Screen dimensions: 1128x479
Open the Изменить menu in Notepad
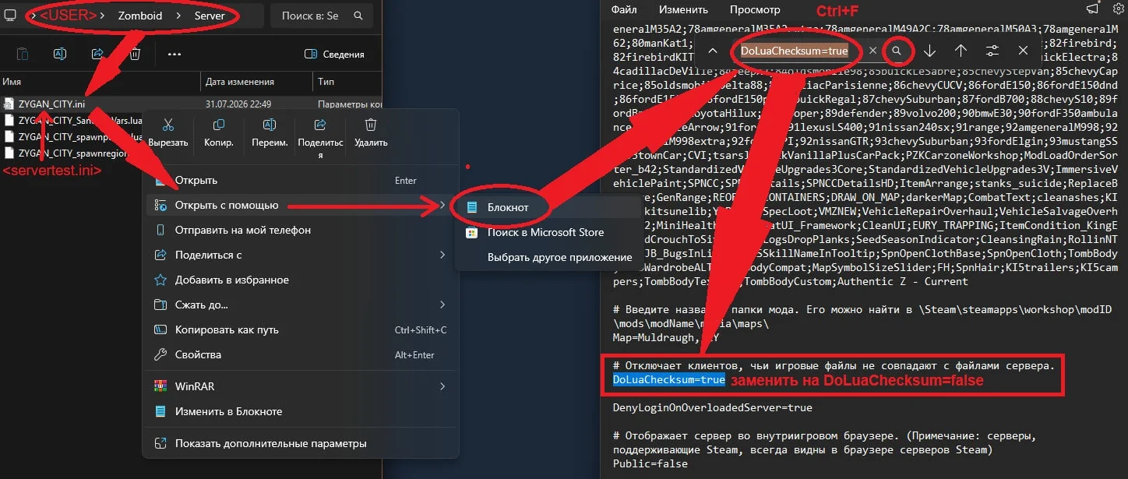683,10
